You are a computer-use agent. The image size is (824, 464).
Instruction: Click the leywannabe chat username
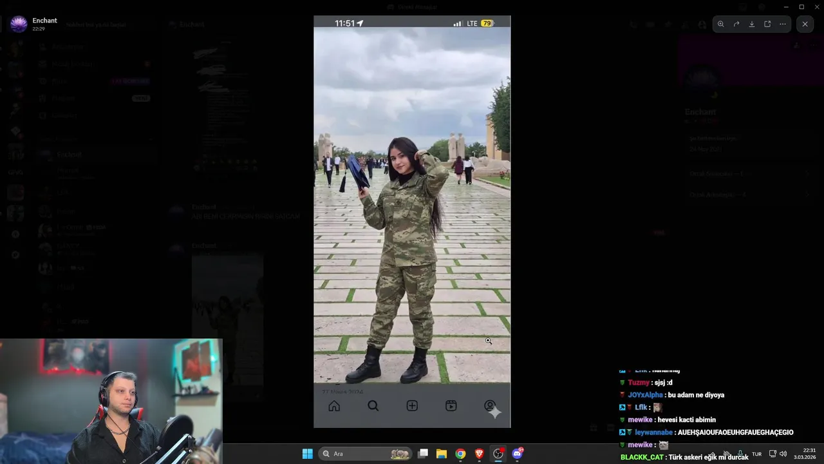pyautogui.click(x=653, y=432)
